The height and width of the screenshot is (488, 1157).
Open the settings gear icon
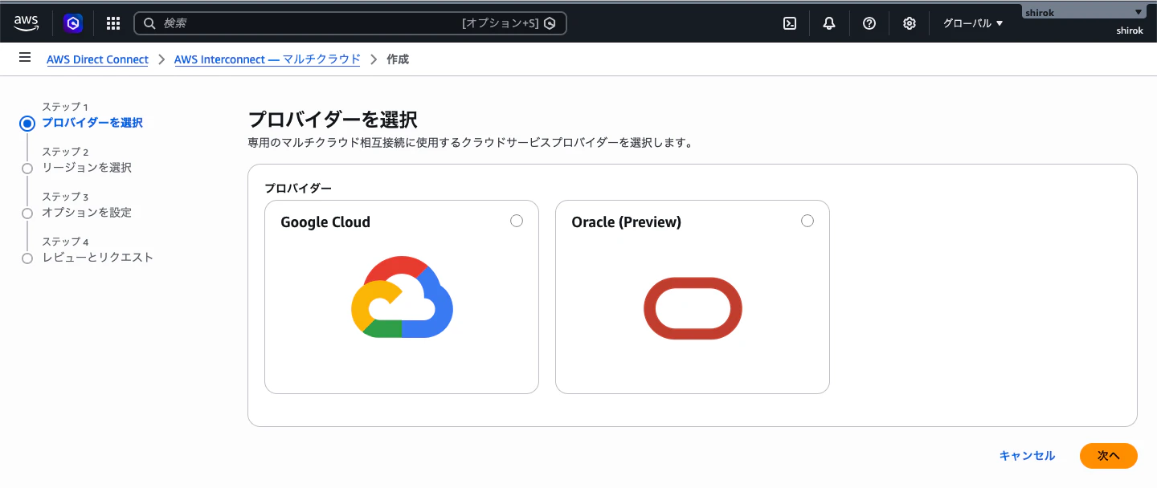(909, 23)
